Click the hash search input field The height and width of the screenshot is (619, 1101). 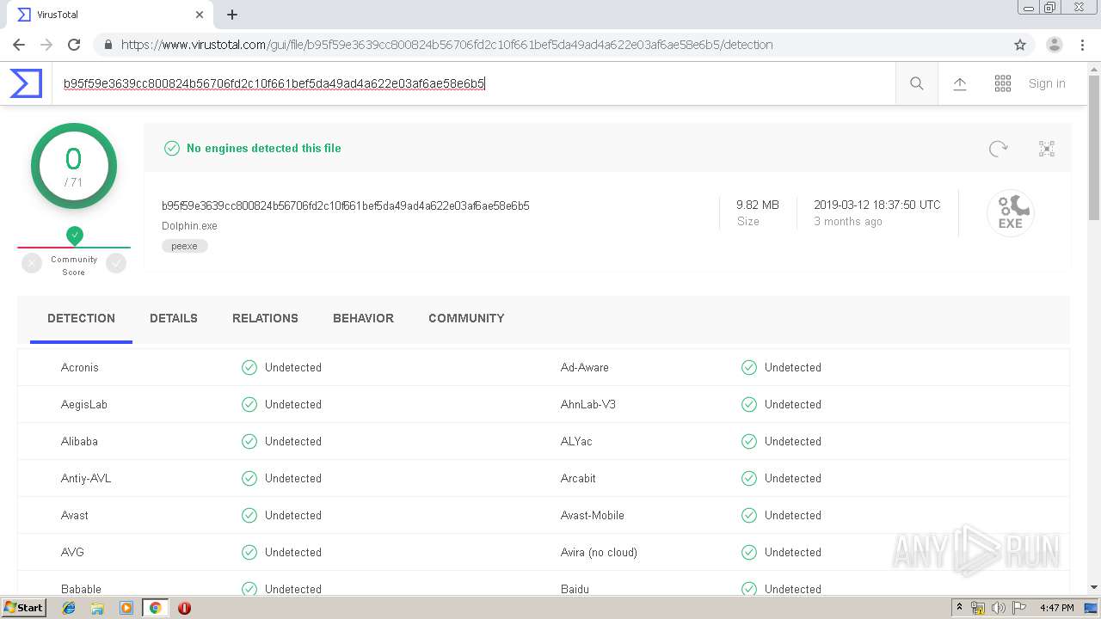click(x=473, y=83)
